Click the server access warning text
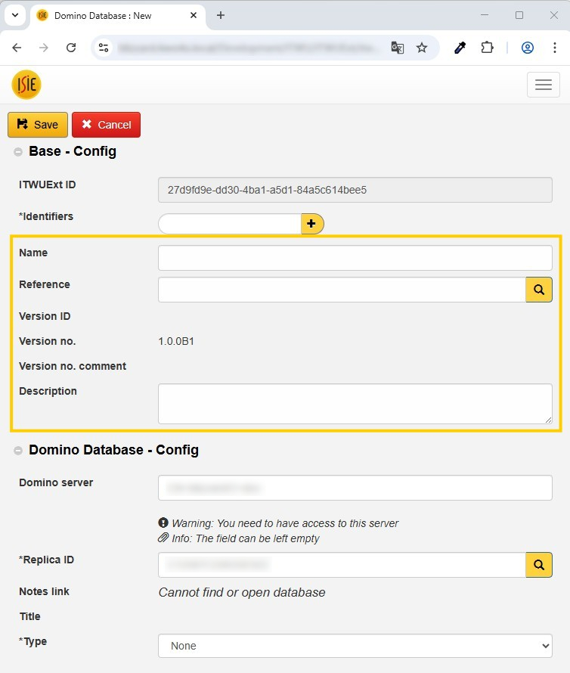The width and height of the screenshot is (570, 673). pos(285,523)
